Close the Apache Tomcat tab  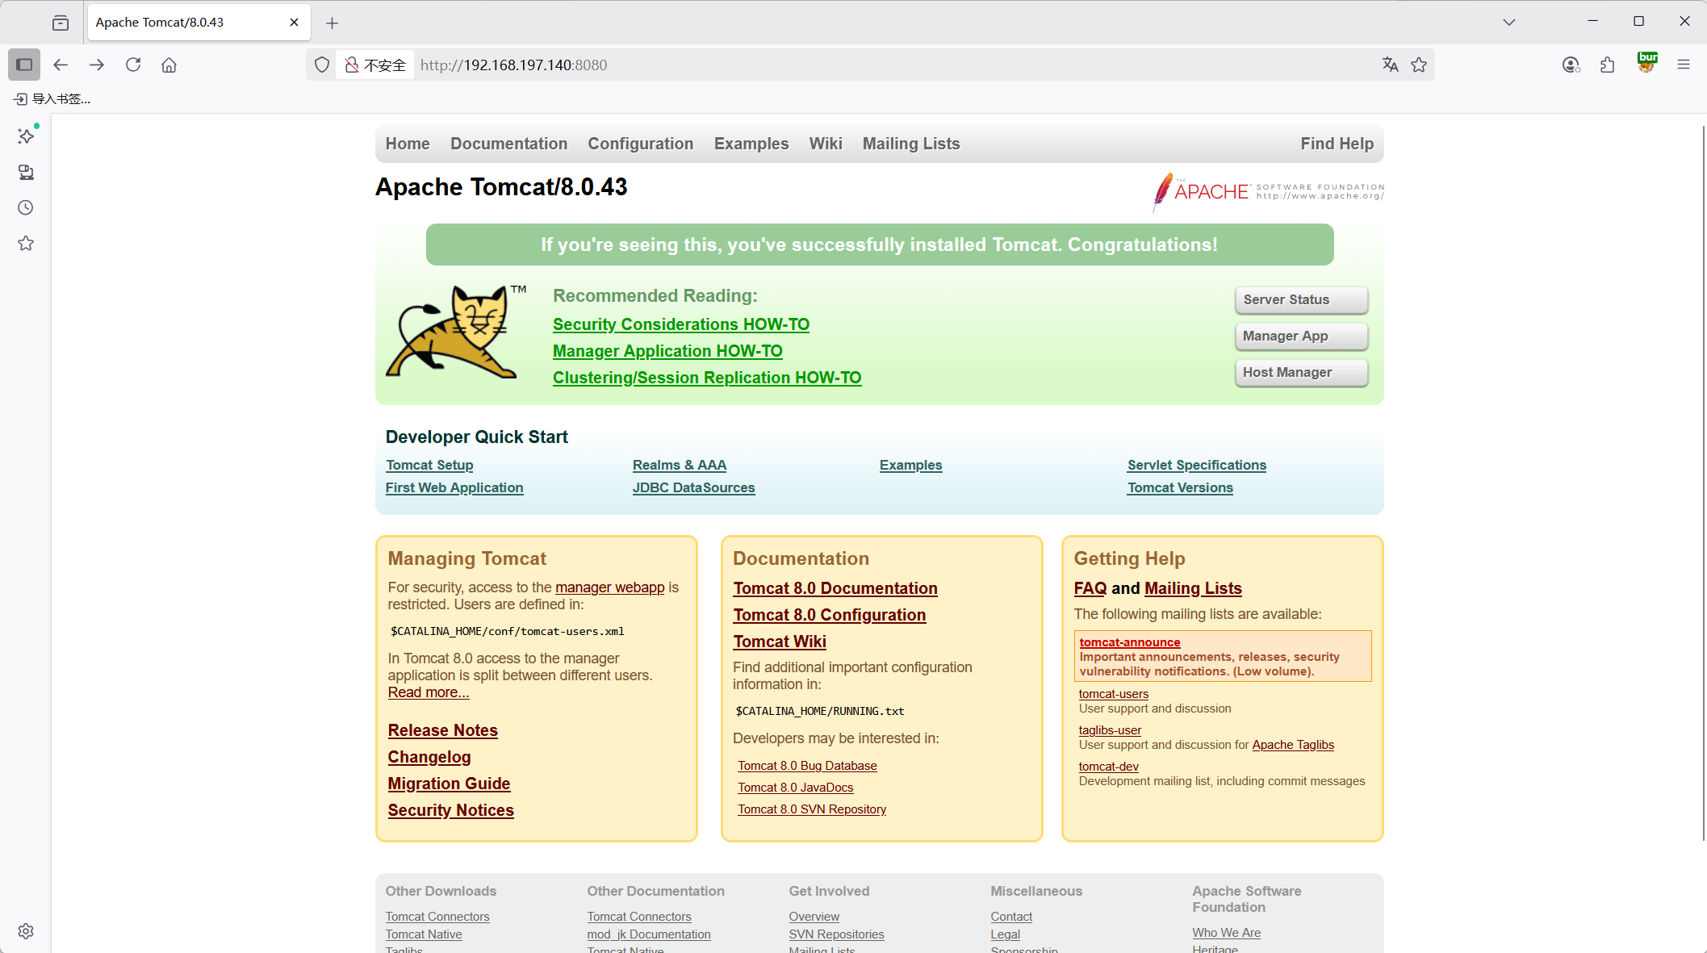pos(294,23)
